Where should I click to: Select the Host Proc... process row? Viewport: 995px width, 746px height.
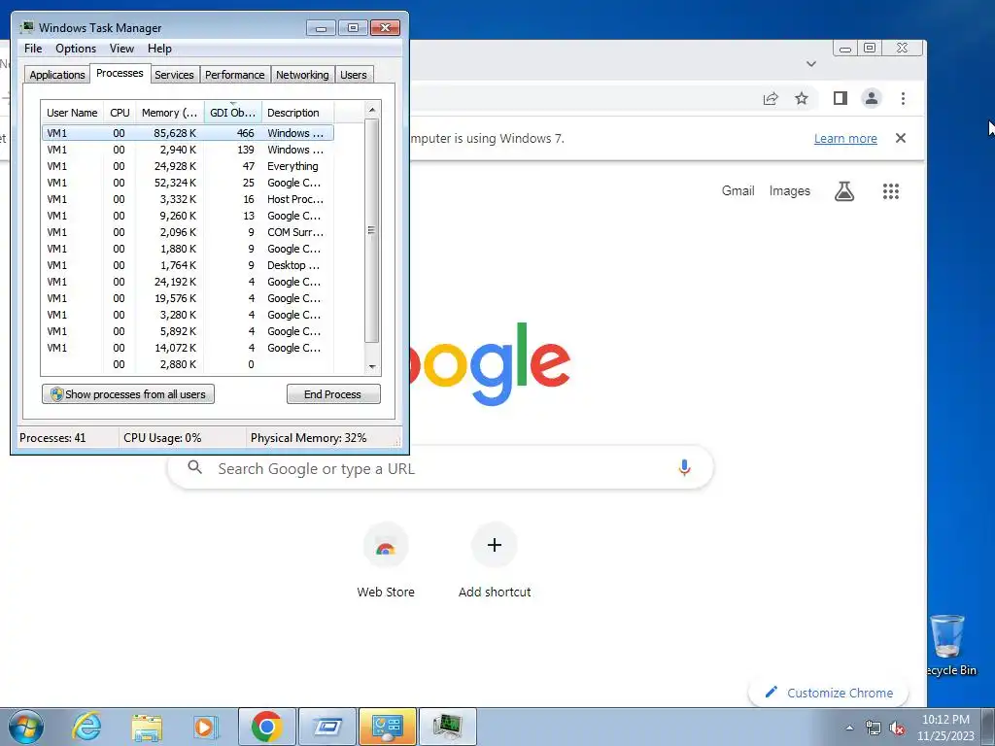pos(188,199)
